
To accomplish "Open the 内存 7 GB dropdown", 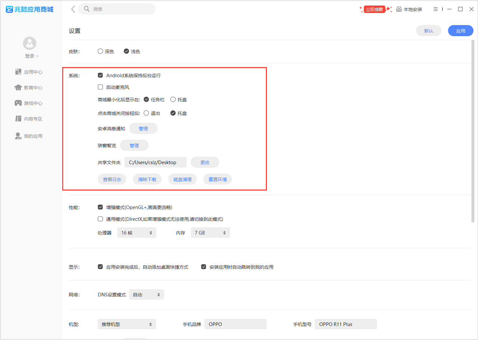I will pos(210,233).
